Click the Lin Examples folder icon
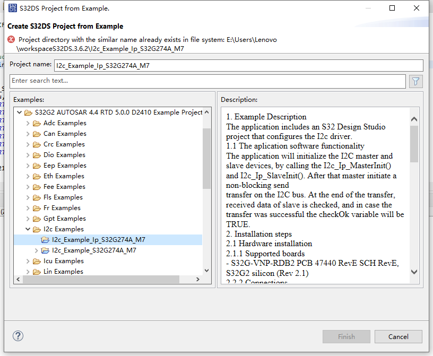Screen dimensions: 433x356 tap(37, 272)
